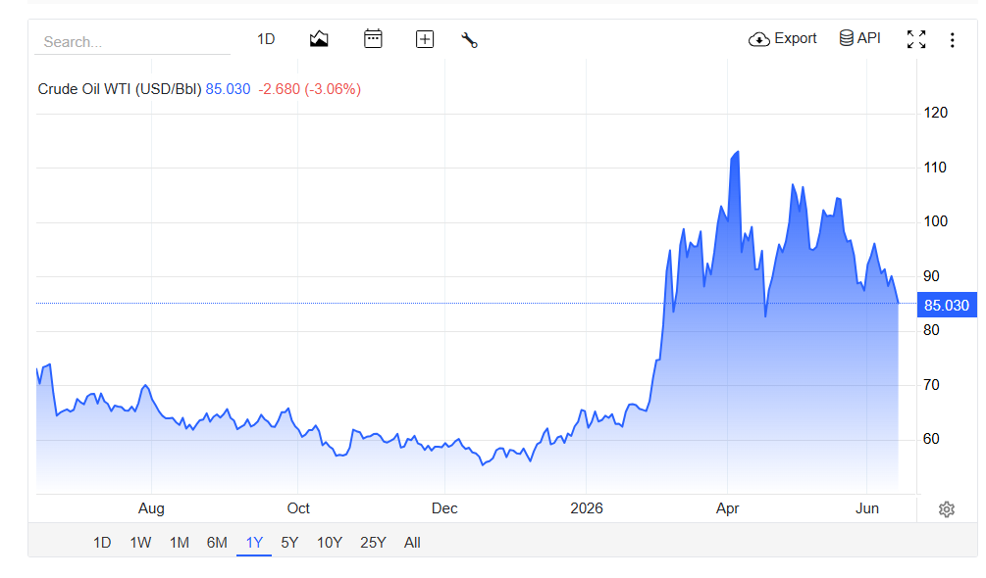Open chart settings gear
986x578 pixels.
pyautogui.click(x=947, y=509)
